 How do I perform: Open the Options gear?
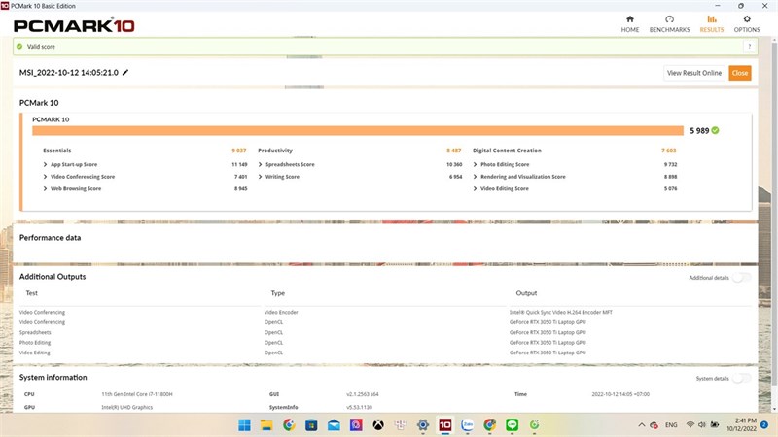746,23
